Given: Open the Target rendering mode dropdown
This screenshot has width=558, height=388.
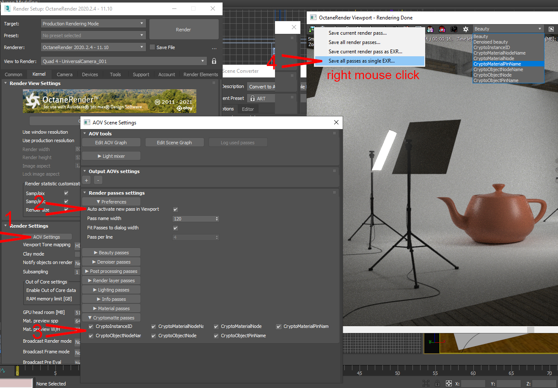Looking at the screenshot, I should tap(93, 24).
